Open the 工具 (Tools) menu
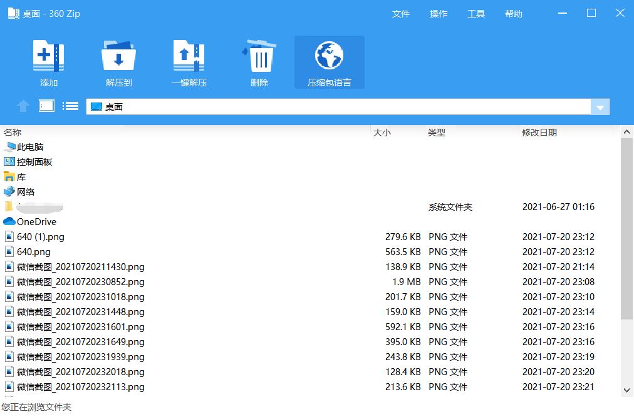Screen dimensions: 634x417 (476, 13)
